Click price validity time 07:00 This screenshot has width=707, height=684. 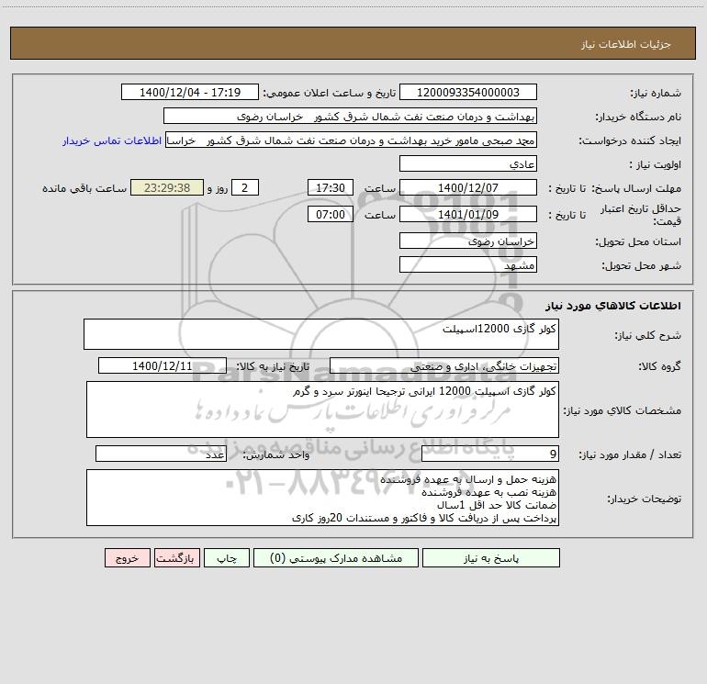[x=330, y=214]
